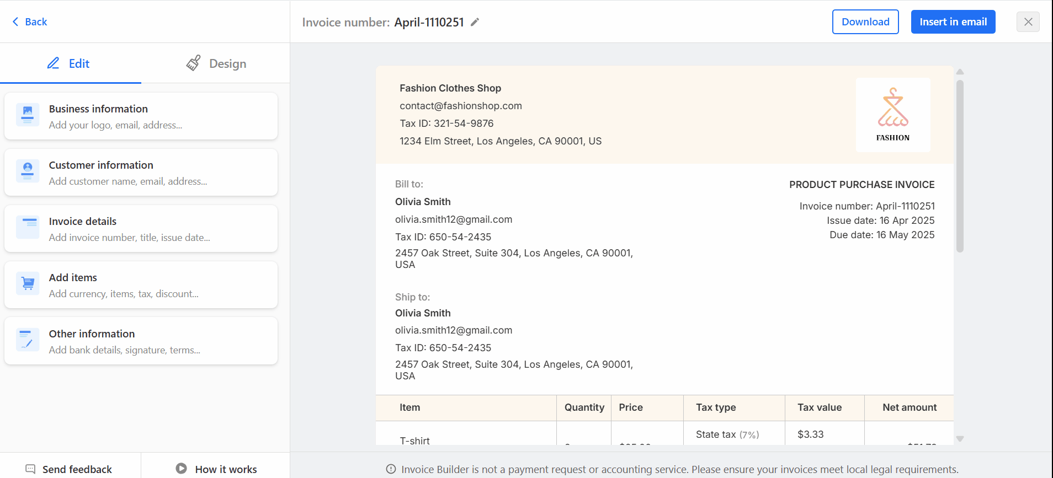Click the Other information signature icon
1053x478 pixels.
(28, 340)
